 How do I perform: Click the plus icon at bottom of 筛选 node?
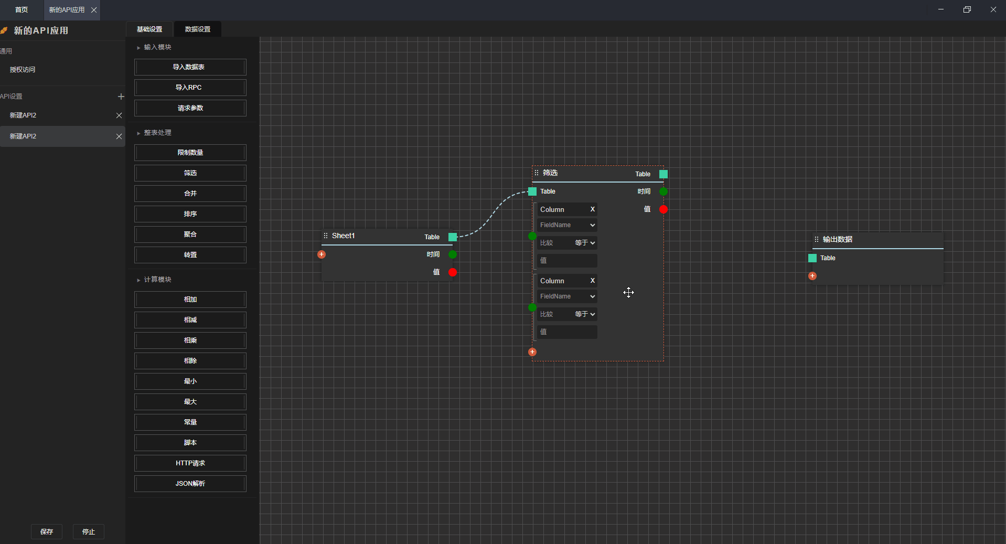(x=532, y=352)
